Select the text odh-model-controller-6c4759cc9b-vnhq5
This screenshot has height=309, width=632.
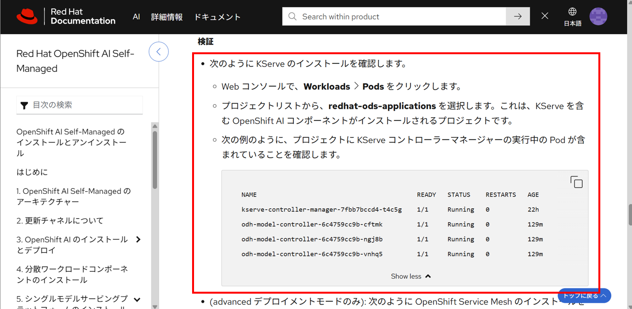tap(312, 254)
